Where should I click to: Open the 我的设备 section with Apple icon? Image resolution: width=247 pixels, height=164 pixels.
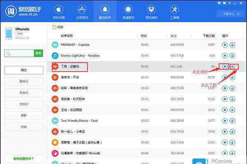[59, 12]
